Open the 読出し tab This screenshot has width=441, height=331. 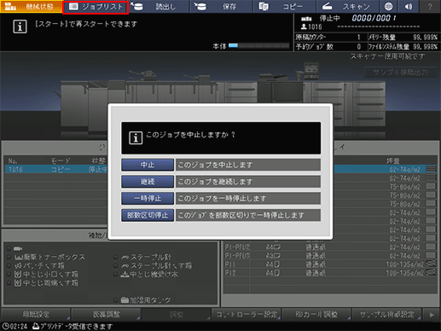(x=159, y=6)
